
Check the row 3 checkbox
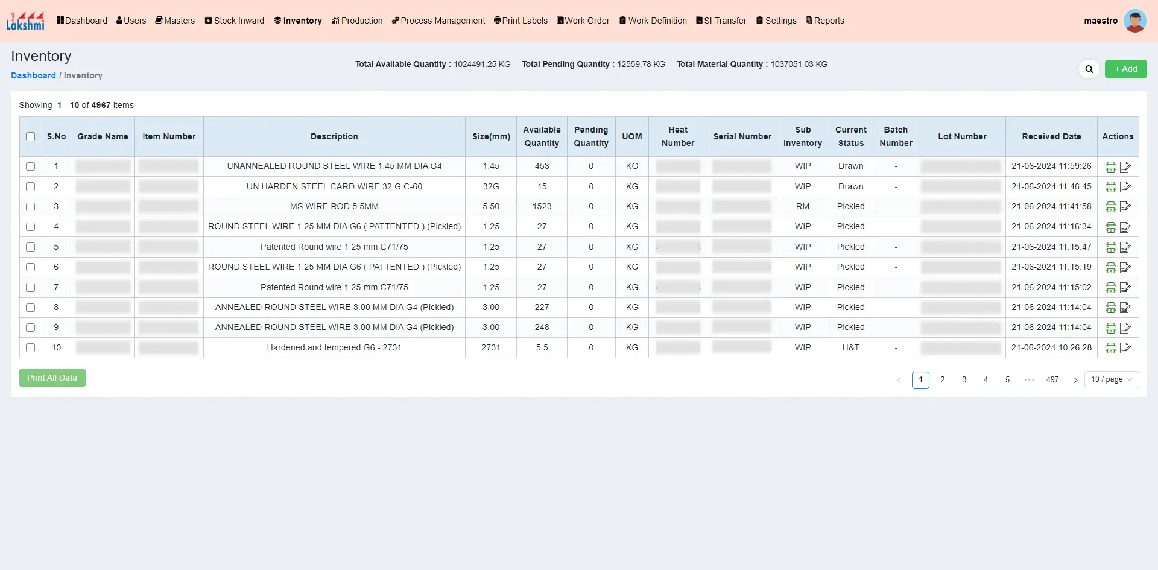pos(31,207)
